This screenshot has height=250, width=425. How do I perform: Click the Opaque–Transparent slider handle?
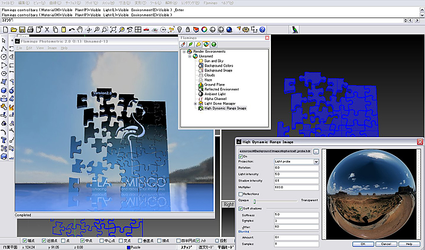[x=254, y=201]
